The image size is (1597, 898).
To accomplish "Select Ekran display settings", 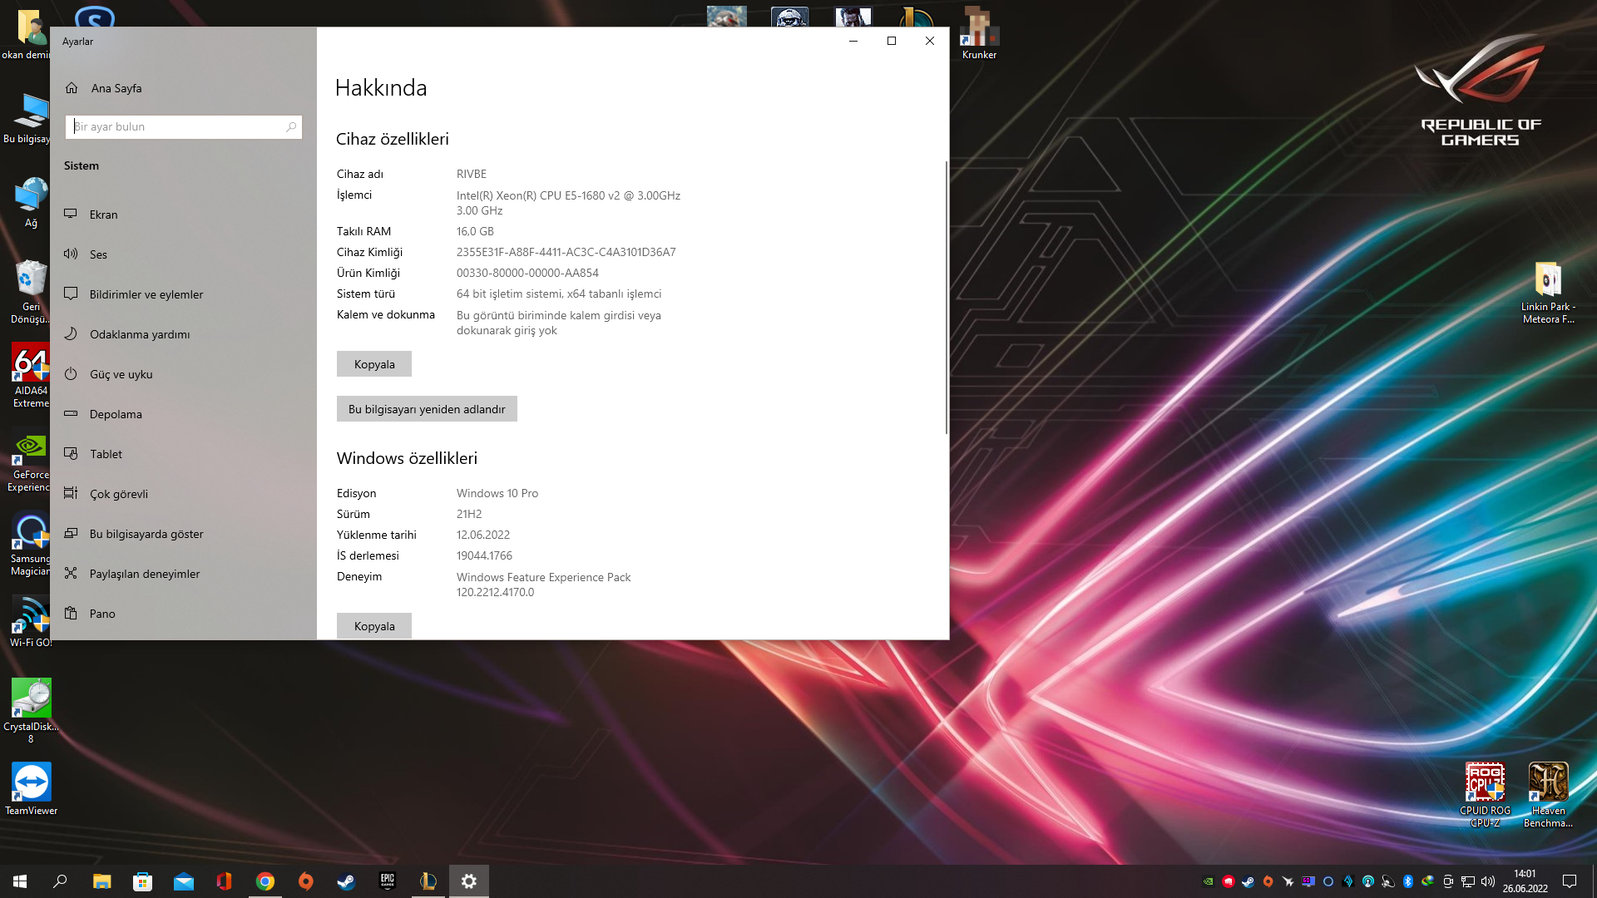I will pyautogui.click(x=103, y=215).
